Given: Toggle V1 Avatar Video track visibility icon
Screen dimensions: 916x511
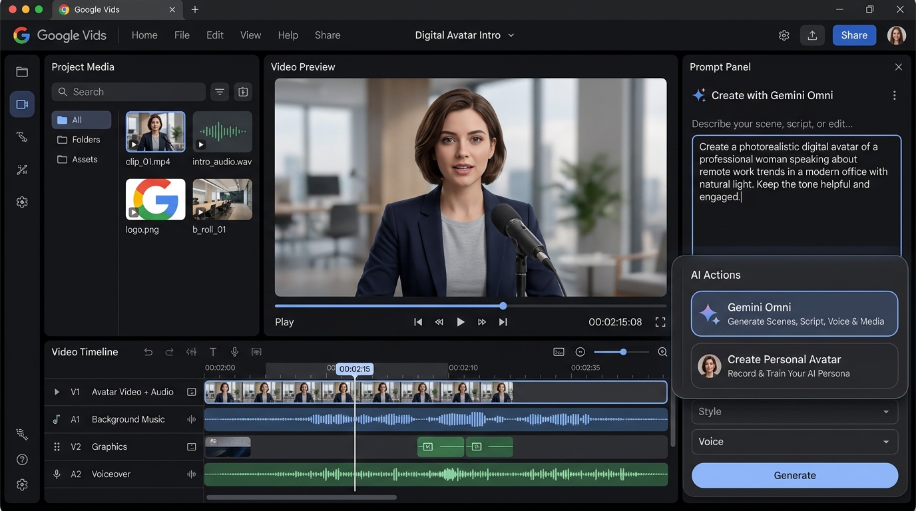Looking at the screenshot, I should (x=192, y=392).
